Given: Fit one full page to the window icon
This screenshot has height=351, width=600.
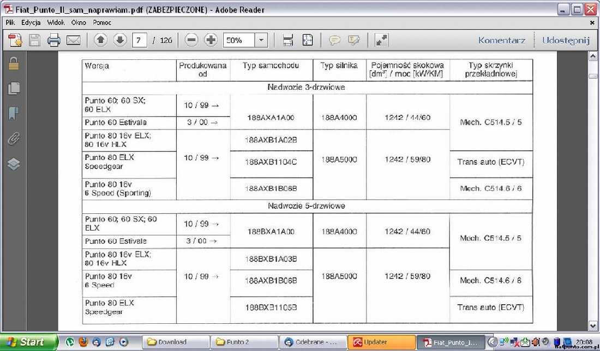Looking at the screenshot, I should (308, 40).
